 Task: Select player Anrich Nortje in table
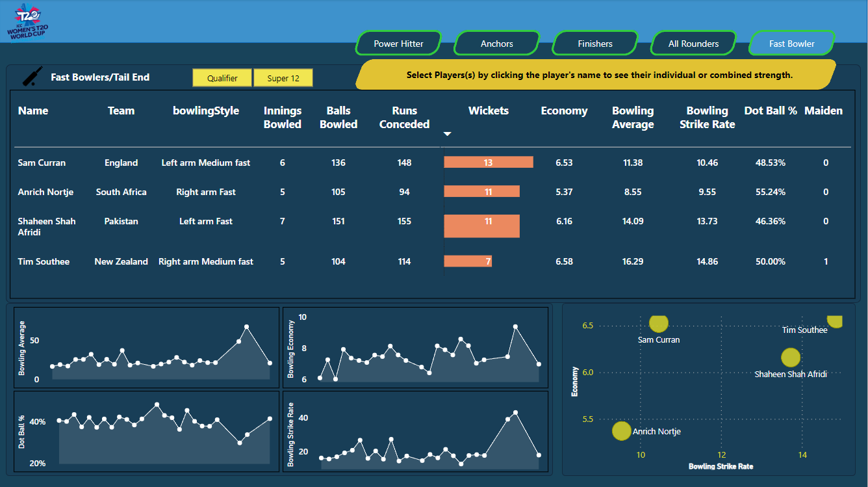(45, 192)
